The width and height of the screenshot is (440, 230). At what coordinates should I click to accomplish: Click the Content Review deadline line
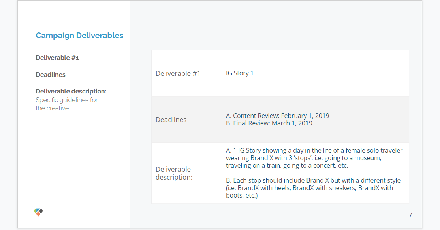(x=277, y=116)
